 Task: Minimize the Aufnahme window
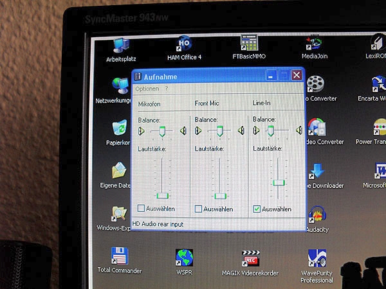[x=271, y=75]
